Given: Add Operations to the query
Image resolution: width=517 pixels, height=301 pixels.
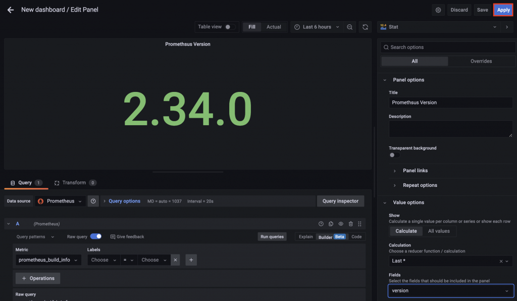Looking at the screenshot, I should 38,278.
